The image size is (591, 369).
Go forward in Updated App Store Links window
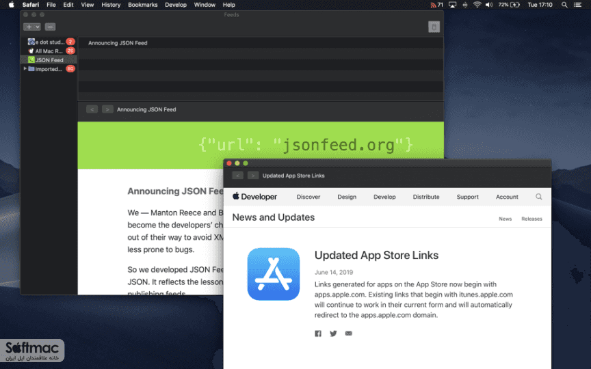pos(253,176)
